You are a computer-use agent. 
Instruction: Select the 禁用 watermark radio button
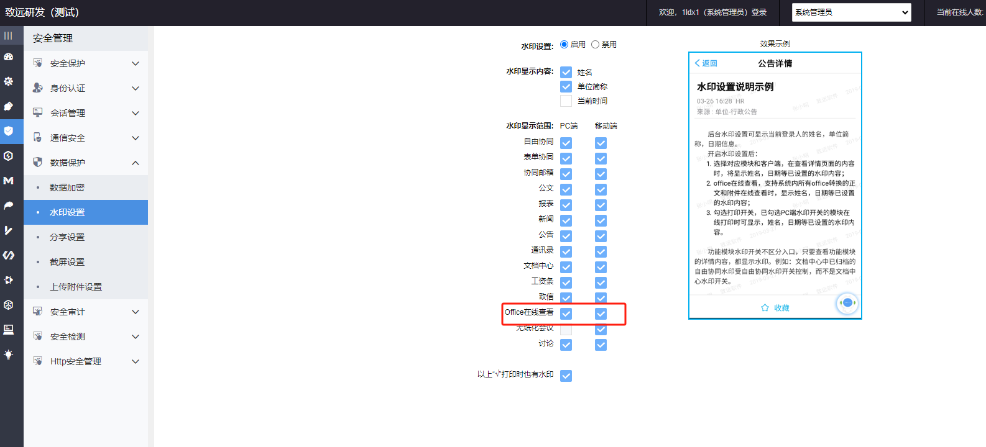[596, 44]
